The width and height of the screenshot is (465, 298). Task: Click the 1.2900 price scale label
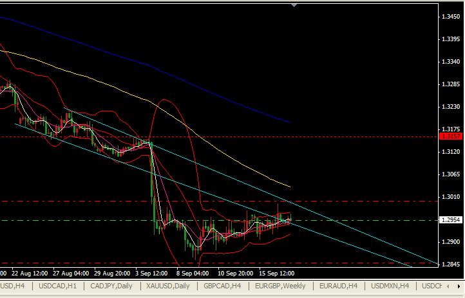point(451,242)
